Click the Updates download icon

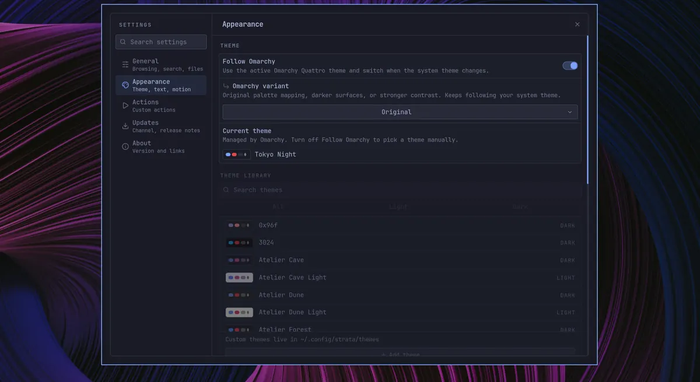point(125,126)
